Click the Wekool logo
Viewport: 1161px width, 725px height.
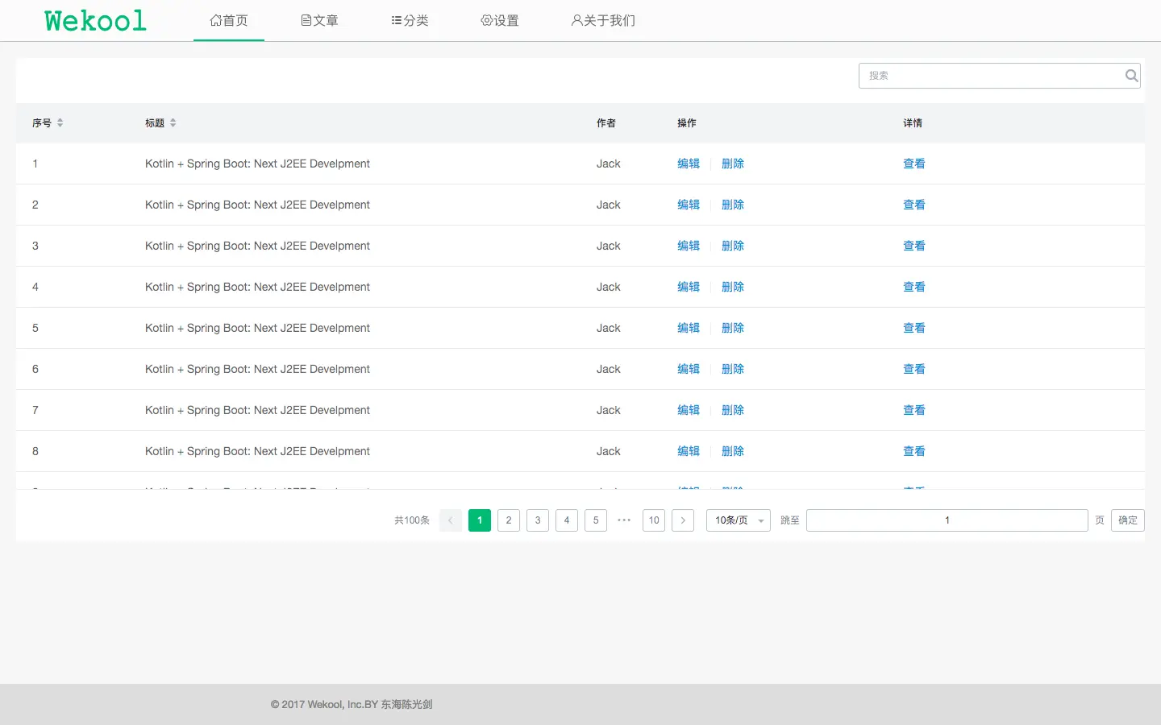[x=95, y=20]
